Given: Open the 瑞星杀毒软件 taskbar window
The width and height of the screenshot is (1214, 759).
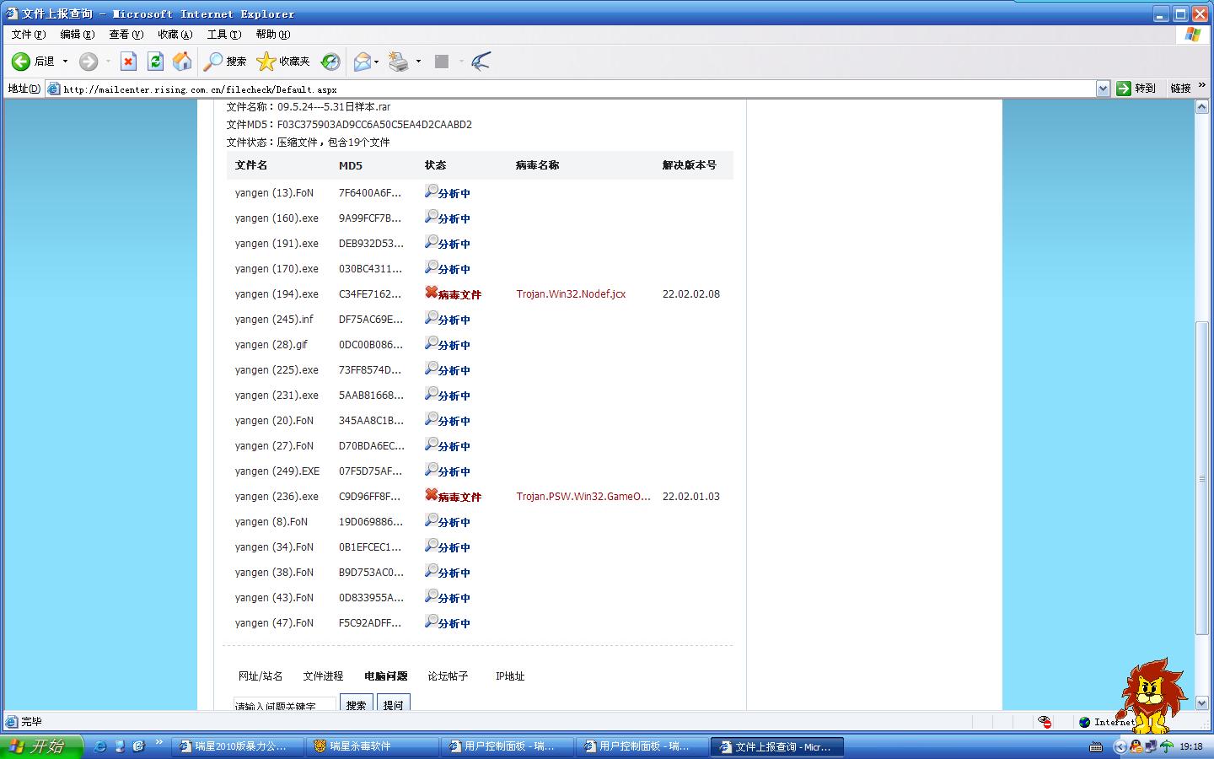Looking at the screenshot, I should point(371,746).
